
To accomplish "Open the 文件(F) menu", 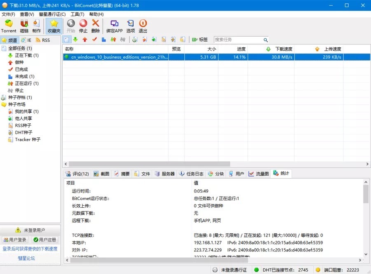I will tap(8, 14).
